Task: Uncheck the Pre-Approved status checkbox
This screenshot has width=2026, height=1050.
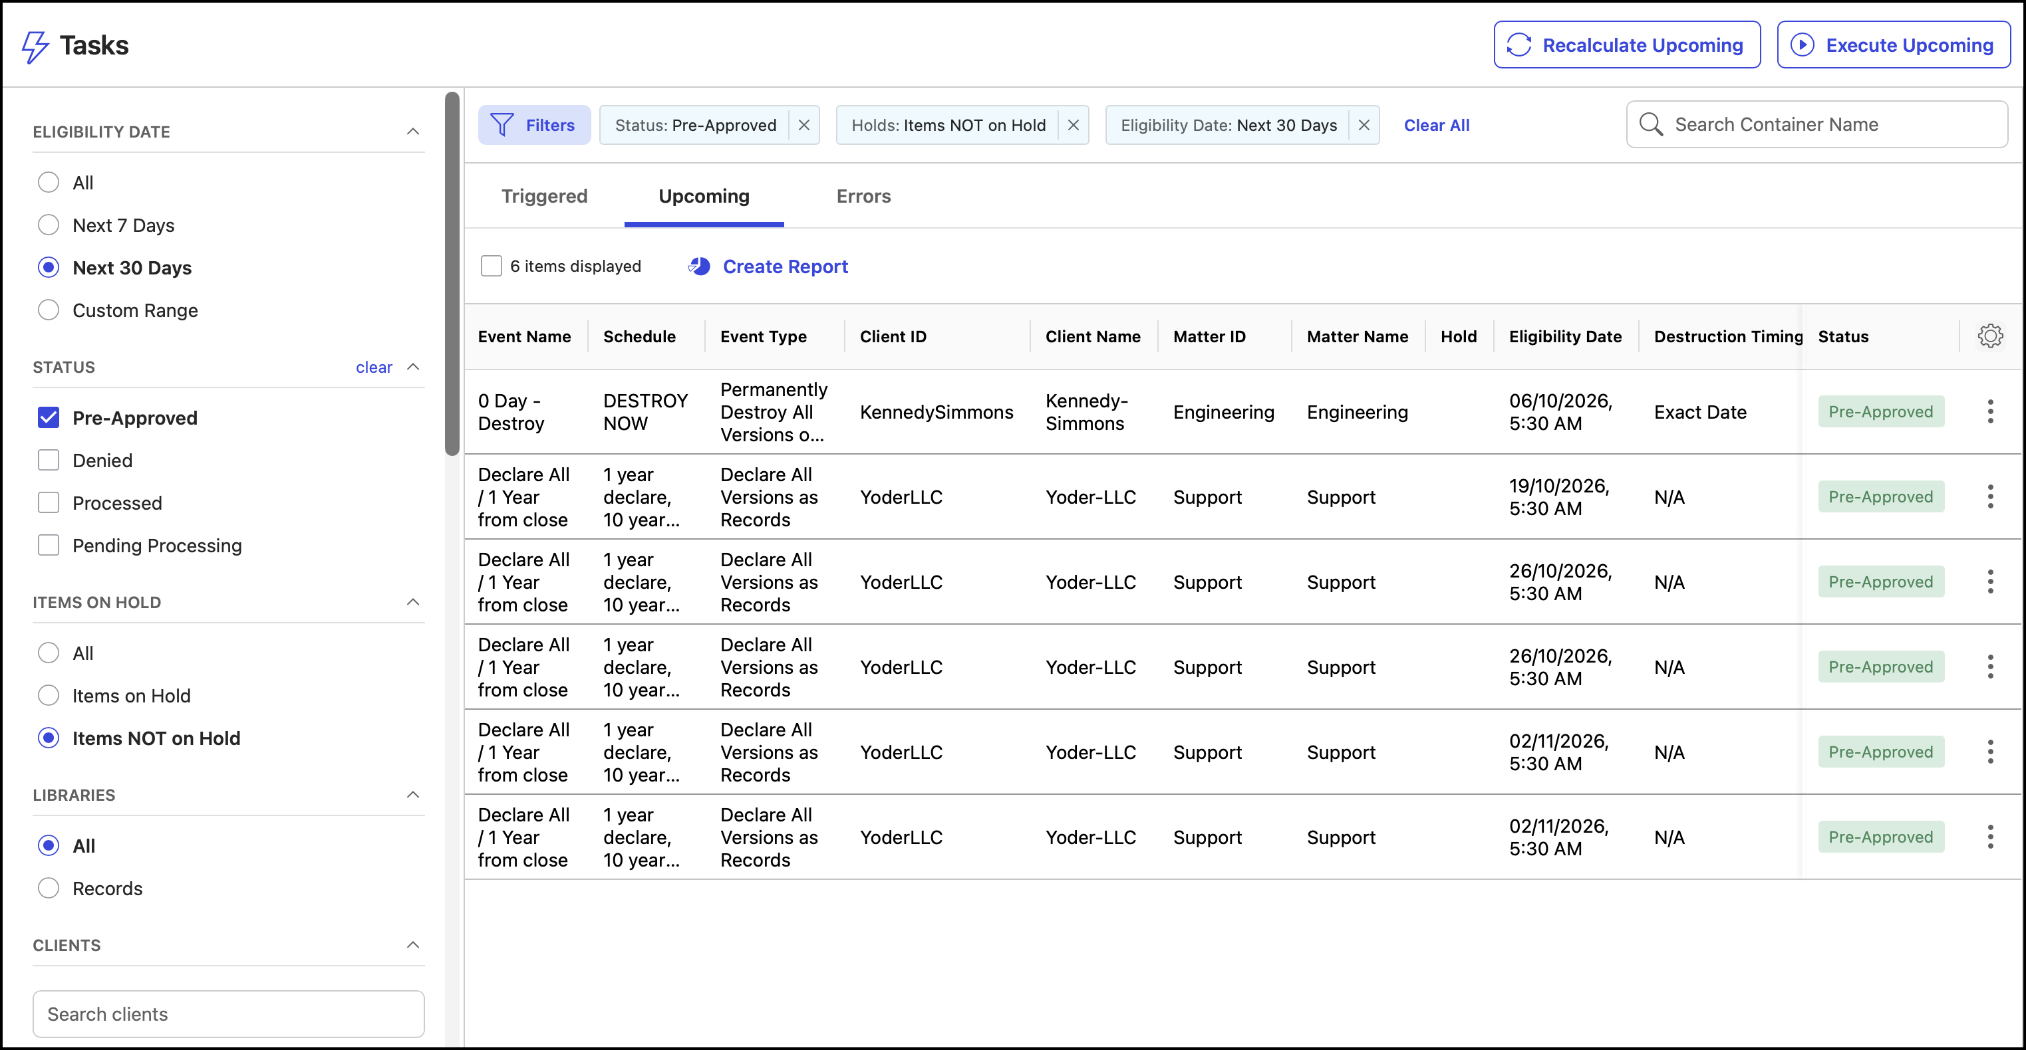Action: 49,417
